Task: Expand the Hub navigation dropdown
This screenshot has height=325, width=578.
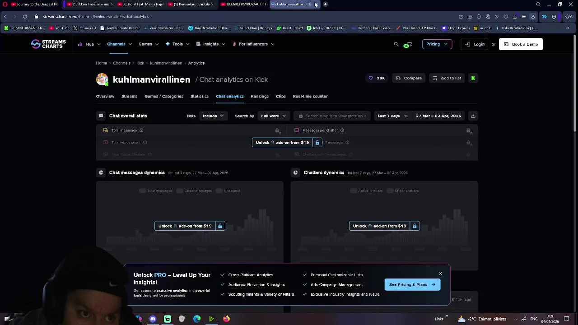Action: [89, 44]
